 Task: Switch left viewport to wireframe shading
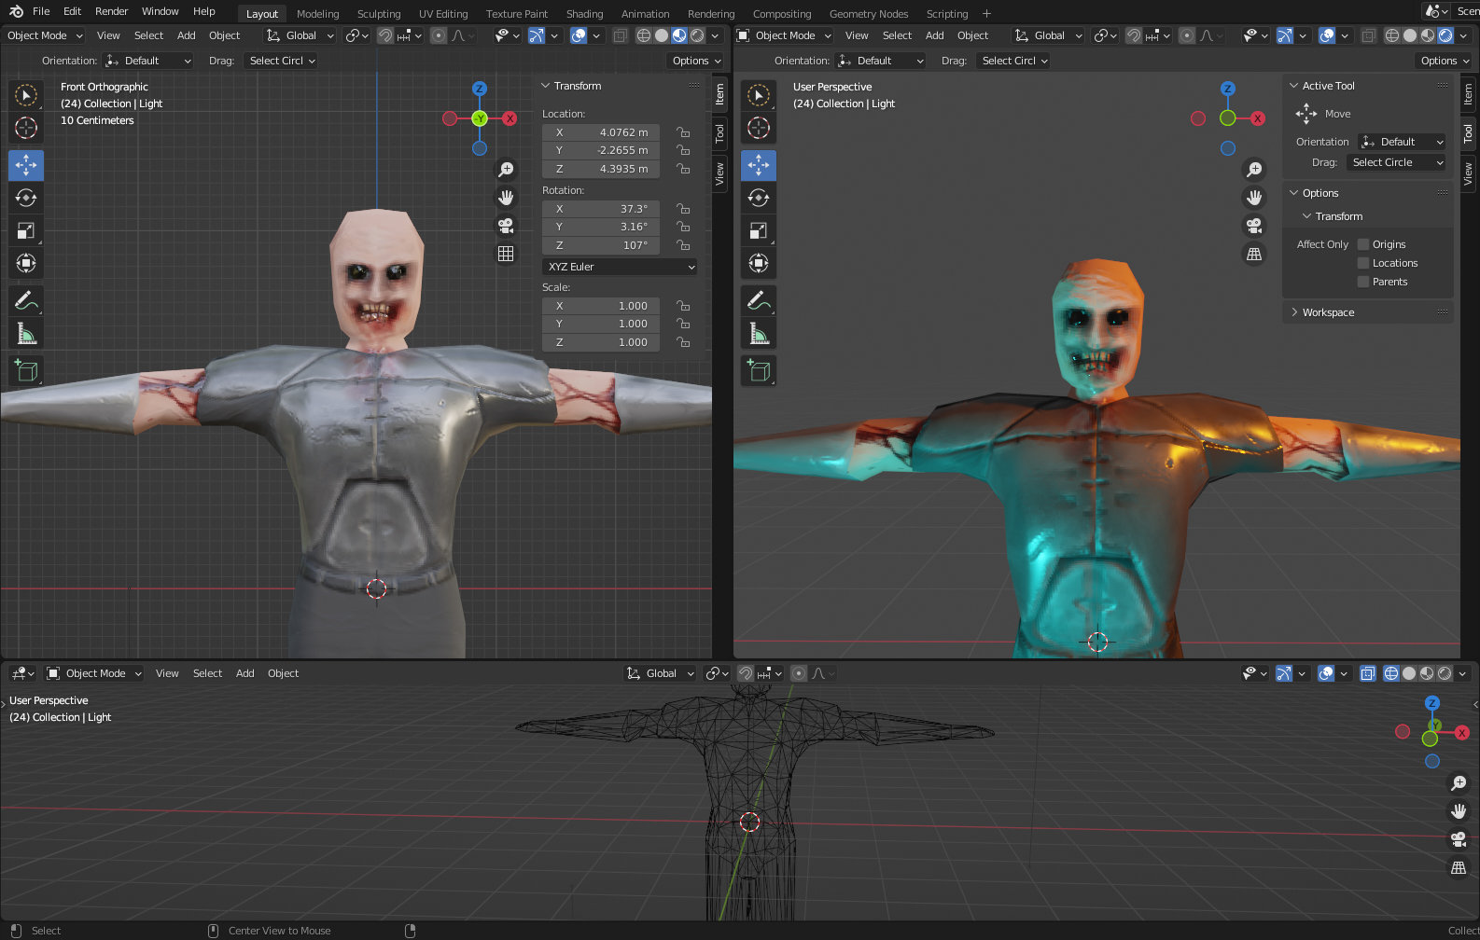[644, 35]
